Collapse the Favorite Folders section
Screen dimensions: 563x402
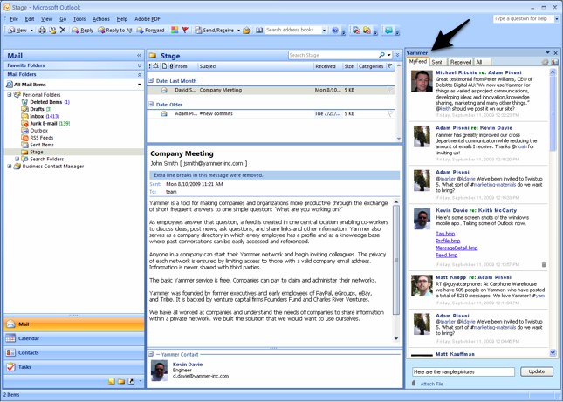coord(140,65)
